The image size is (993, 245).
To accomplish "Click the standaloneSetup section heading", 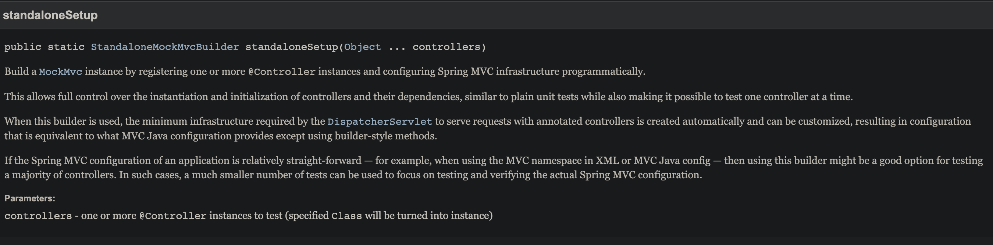I will click(x=50, y=15).
